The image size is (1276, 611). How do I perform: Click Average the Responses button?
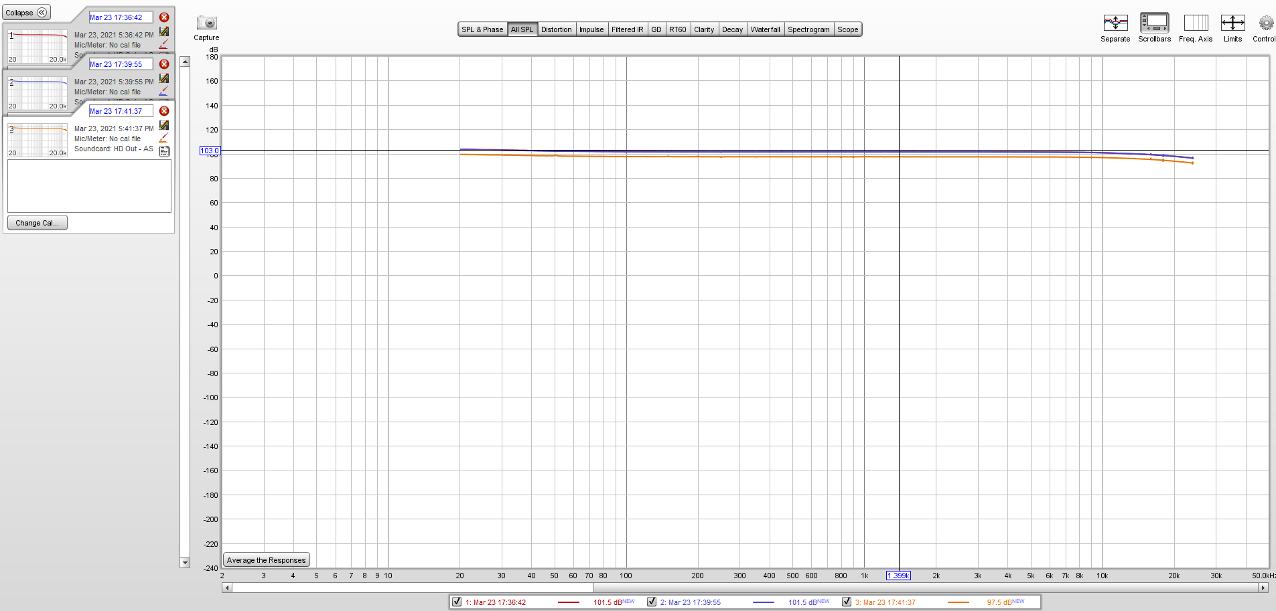266,560
